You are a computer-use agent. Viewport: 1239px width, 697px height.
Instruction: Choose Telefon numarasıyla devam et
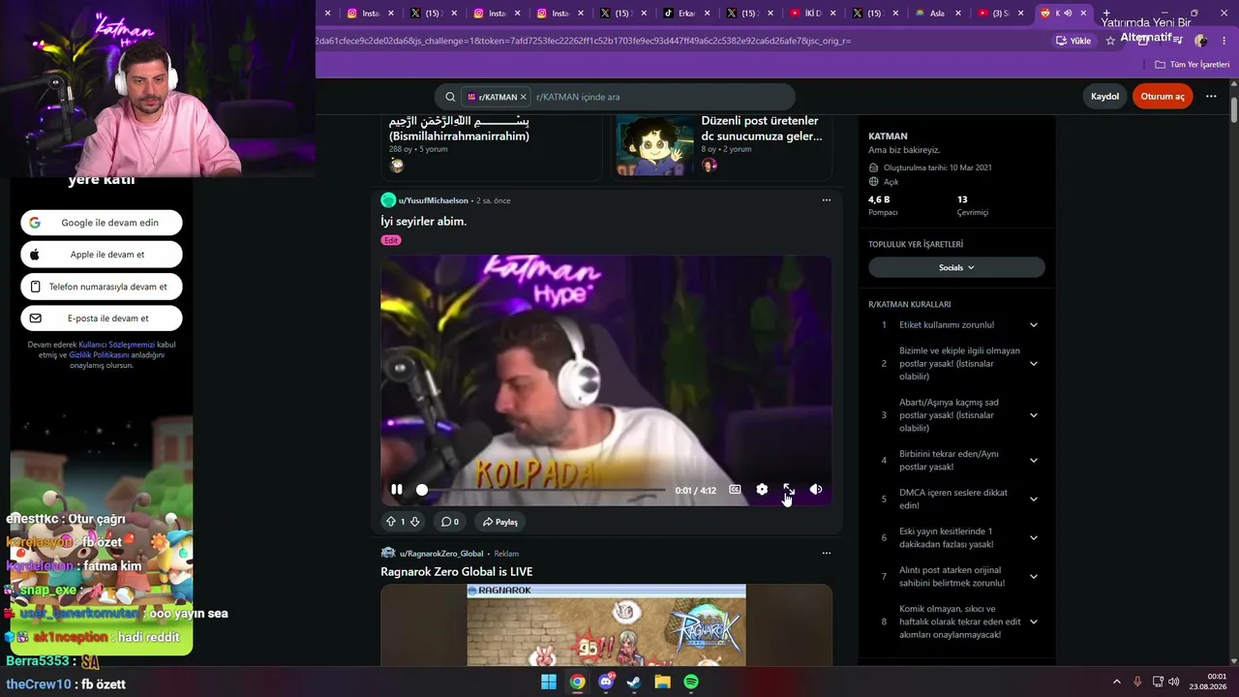pos(102,287)
